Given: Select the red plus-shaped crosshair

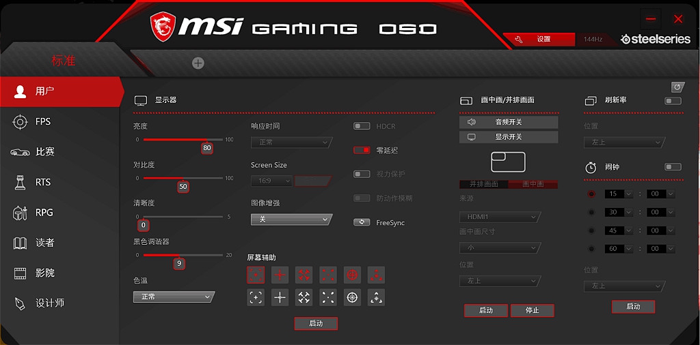Looking at the screenshot, I should coord(280,275).
